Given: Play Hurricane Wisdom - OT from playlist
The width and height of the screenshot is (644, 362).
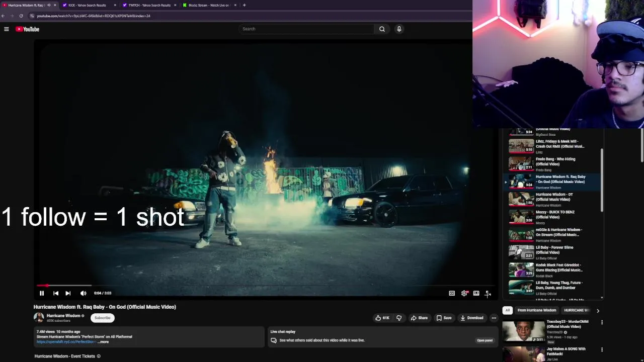Looking at the screenshot, I should 553,199.
